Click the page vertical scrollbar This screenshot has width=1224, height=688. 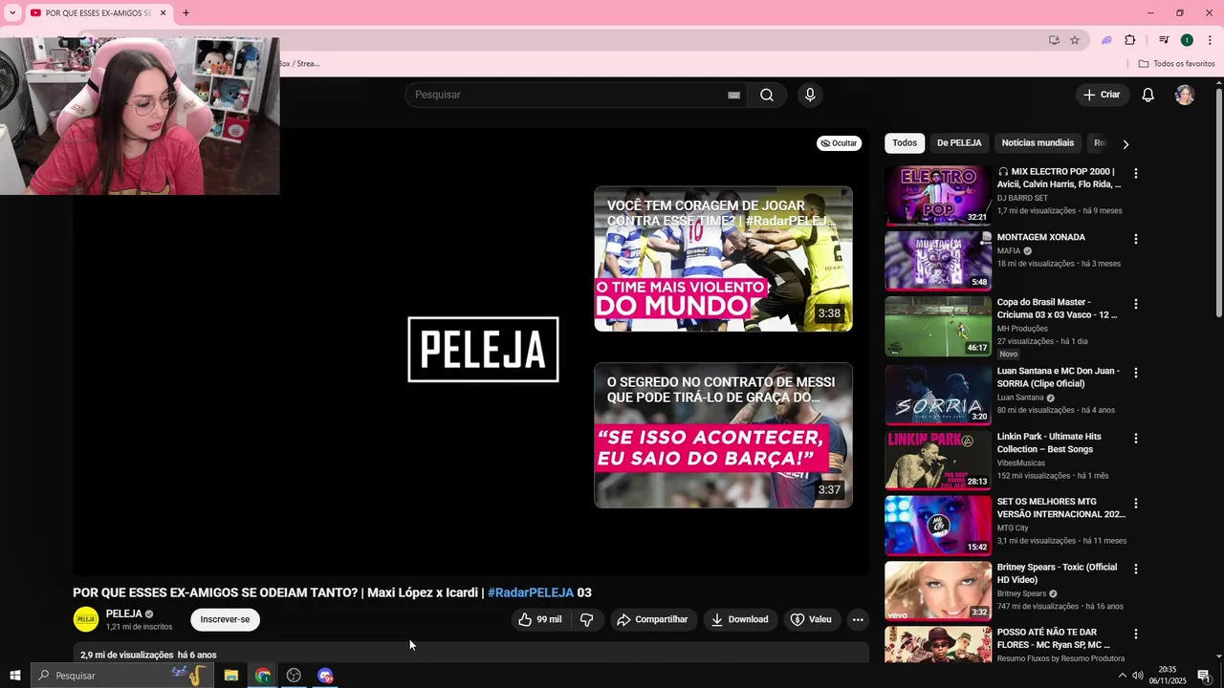point(1219,201)
